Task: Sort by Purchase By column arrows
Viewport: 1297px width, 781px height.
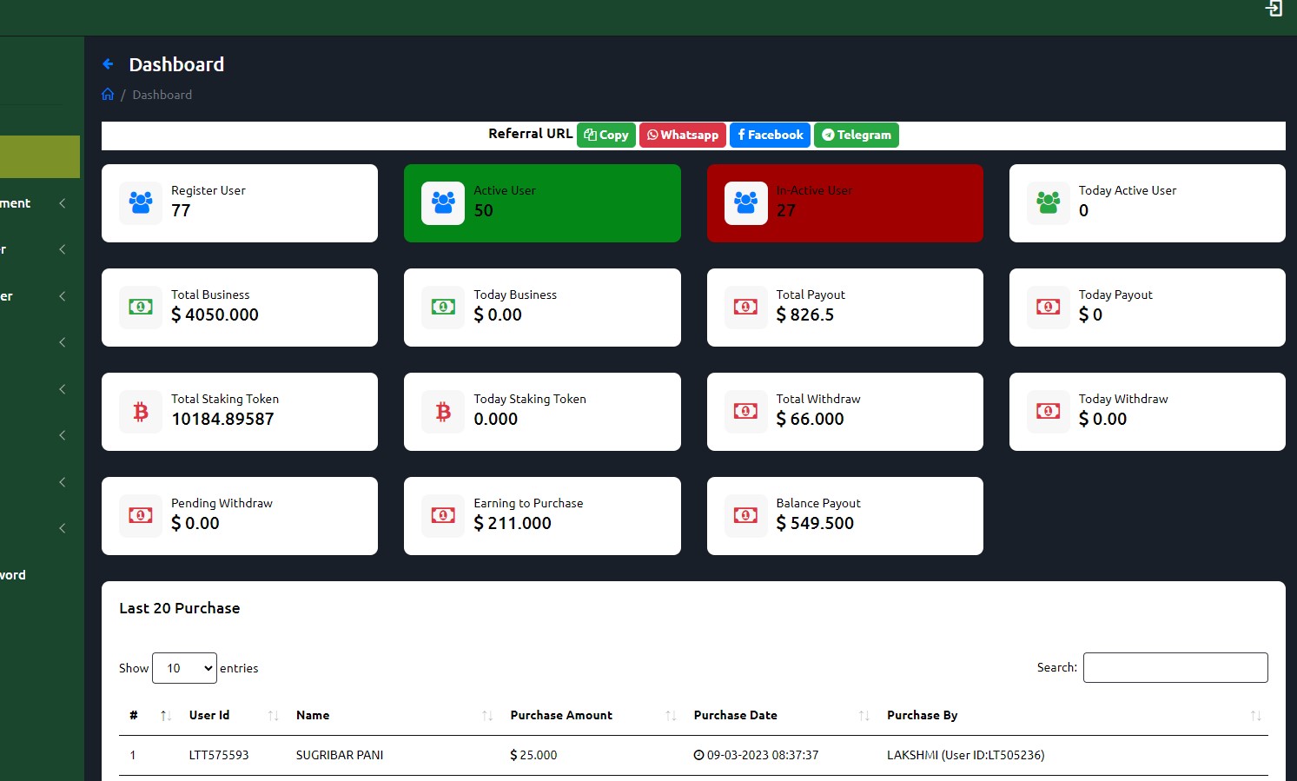Action: click(1255, 716)
